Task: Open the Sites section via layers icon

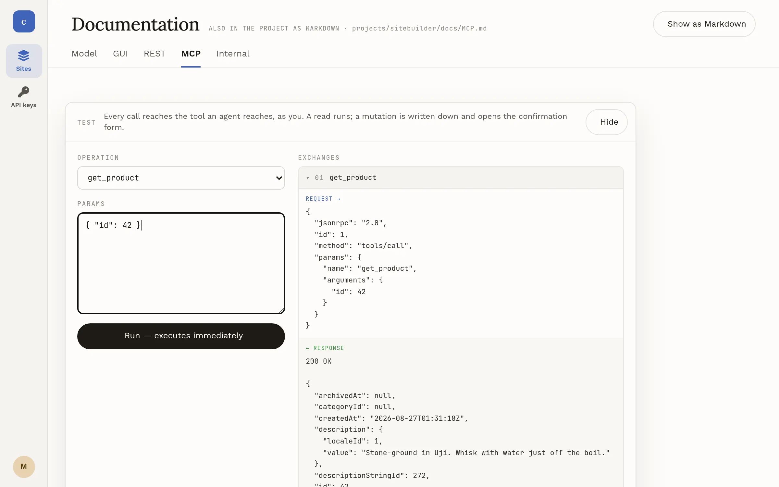Action: pyautogui.click(x=24, y=61)
